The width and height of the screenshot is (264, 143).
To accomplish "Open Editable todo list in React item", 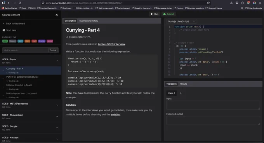I will point(30,87).
